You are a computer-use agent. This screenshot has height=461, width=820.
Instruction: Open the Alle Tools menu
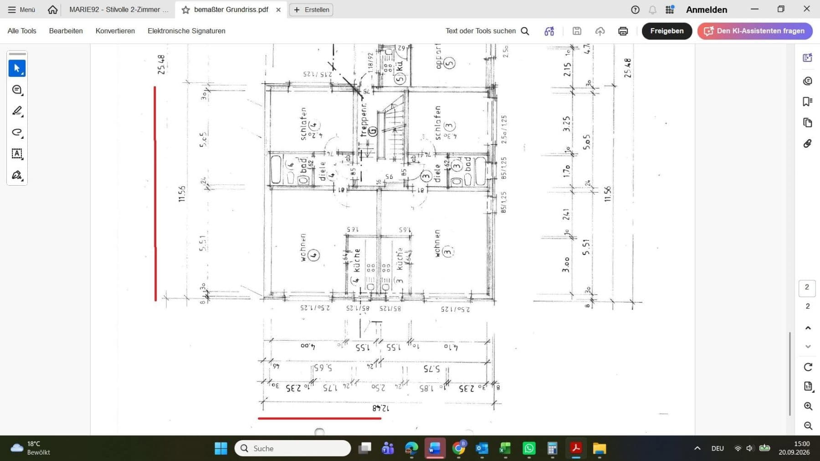pos(22,31)
